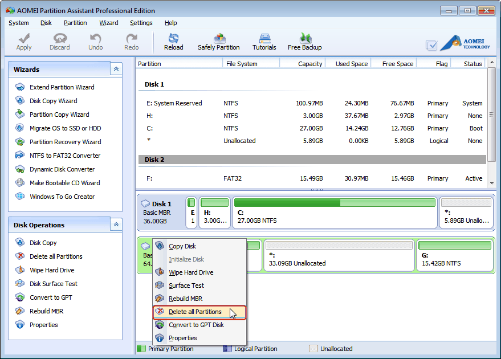The height and width of the screenshot is (359, 501).
Task: Select Convert to GPT under Disk Operations
Action: (47, 297)
